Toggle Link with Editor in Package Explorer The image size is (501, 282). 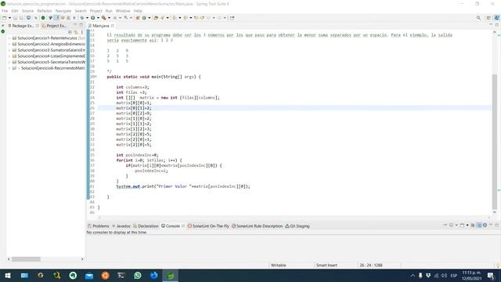click(76, 32)
